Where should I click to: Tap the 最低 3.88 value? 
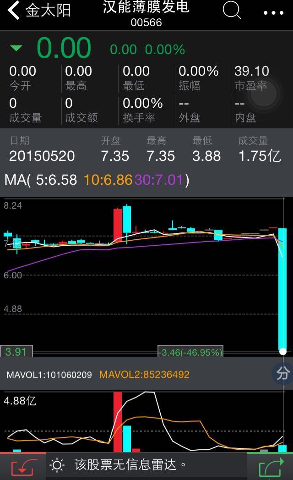[x=206, y=156]
